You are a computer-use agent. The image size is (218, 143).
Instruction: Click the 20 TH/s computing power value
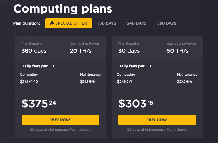tap(81, 51)
